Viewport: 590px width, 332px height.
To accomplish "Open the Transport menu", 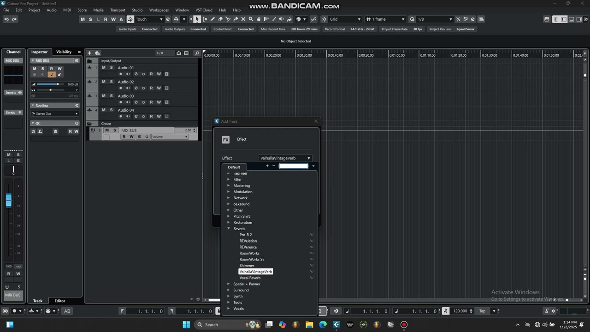I will click(x=118, y=10).
